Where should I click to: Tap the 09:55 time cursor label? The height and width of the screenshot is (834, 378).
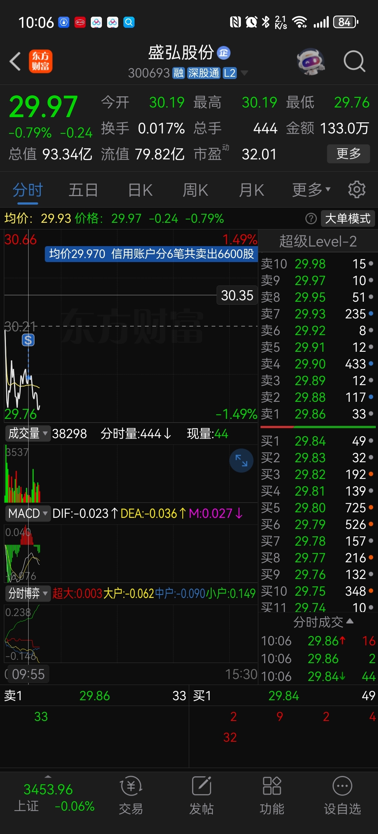(28, 674)
